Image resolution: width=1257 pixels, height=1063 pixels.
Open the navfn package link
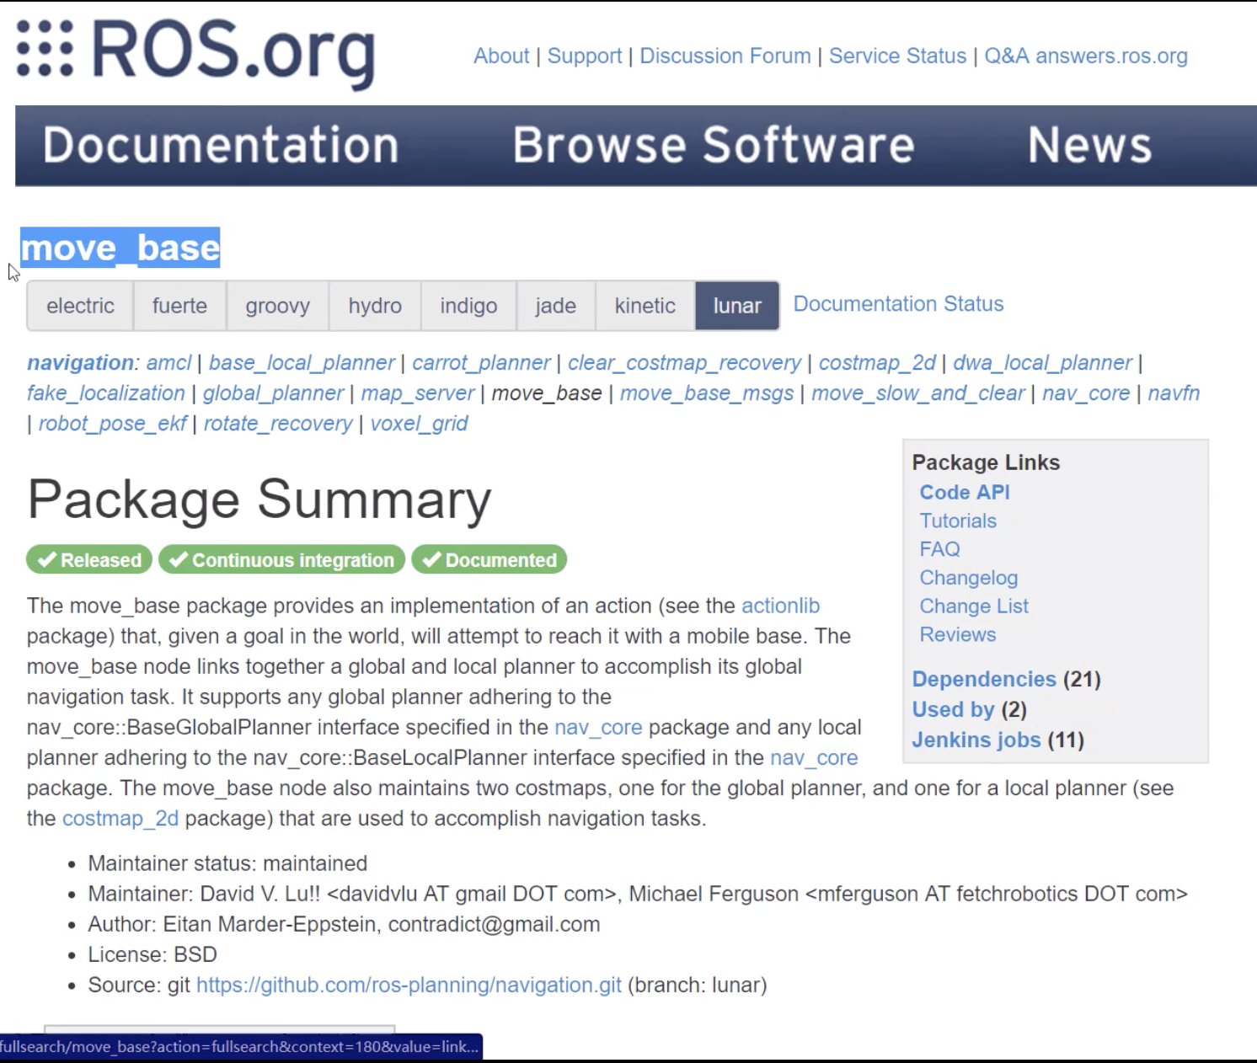click(1174, 393)
